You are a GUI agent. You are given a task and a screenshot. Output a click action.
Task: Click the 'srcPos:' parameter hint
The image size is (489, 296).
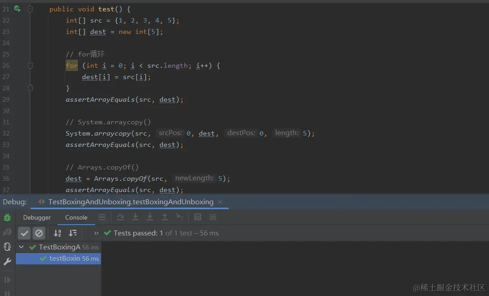click(170, 133)
